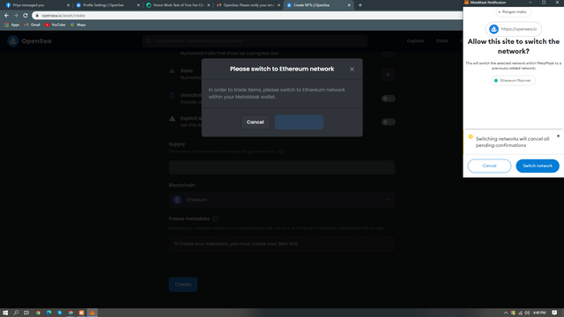This screenshot has width=564, height=317.
Task: Select the Ethereum Mainnet network pill
Action: [513, 80]
